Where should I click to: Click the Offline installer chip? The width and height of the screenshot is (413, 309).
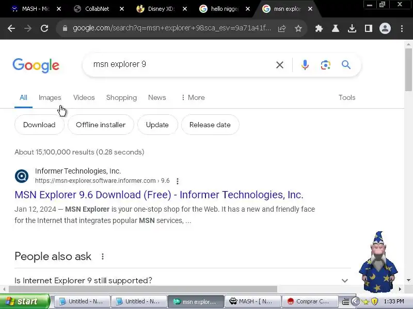tap(101, 125)
